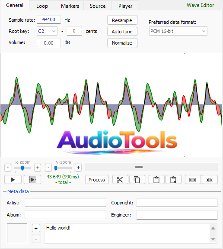
Task: Click the empty artwork thumbnail box
Action: [x=17, y=233]
